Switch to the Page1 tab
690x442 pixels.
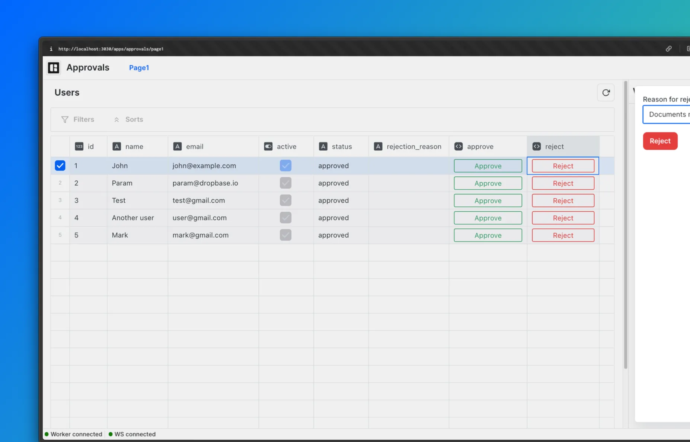[139, 68]
